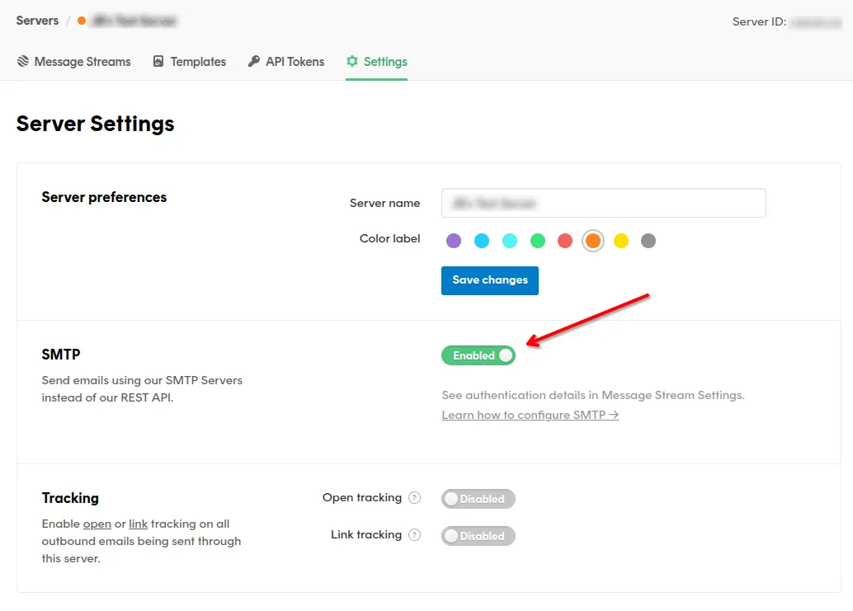
Task: Click the Settings gear icon in the nav
Action: click(351, 61)
